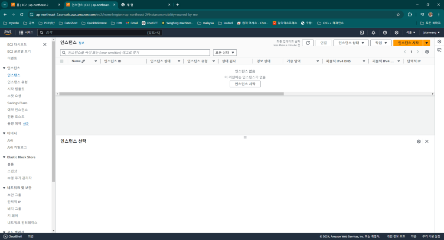Expand the 작업 actions dropdown
This screenshot has width=444, height=240.
click(381, 43)
